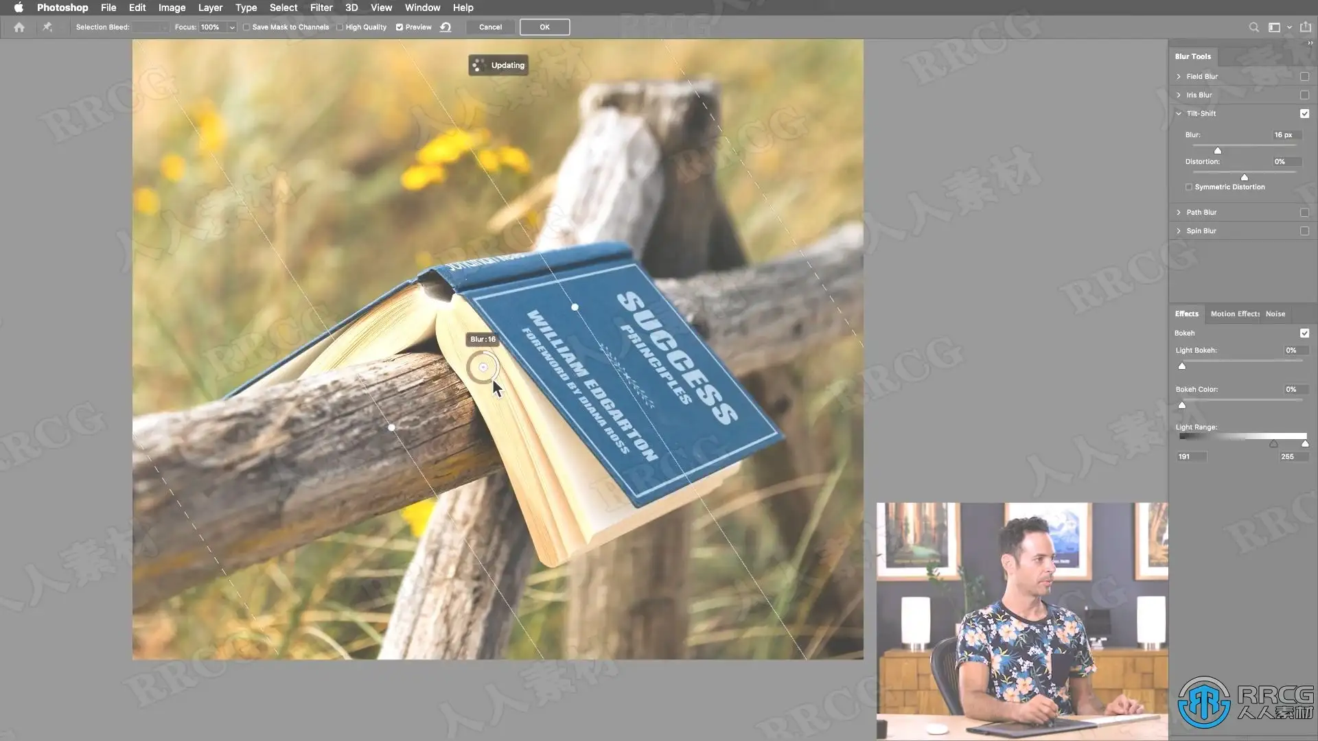
Task: Switch to the Noise tab
Action: point(1275,314)
